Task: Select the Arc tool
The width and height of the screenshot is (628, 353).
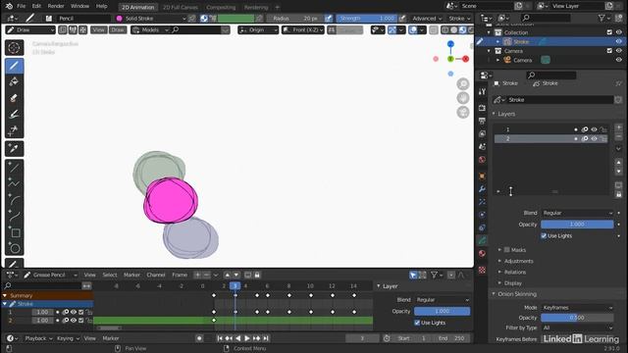Action: (x=14, y=200)
